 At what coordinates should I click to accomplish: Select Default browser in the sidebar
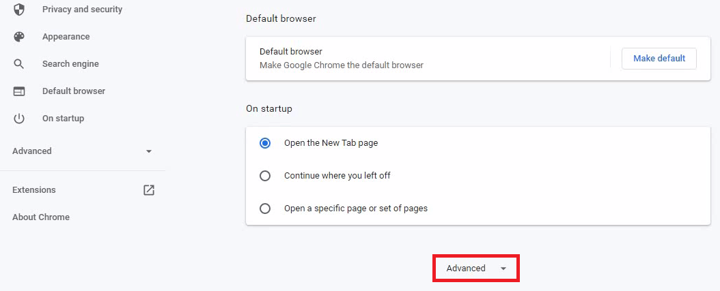point(74,91)
